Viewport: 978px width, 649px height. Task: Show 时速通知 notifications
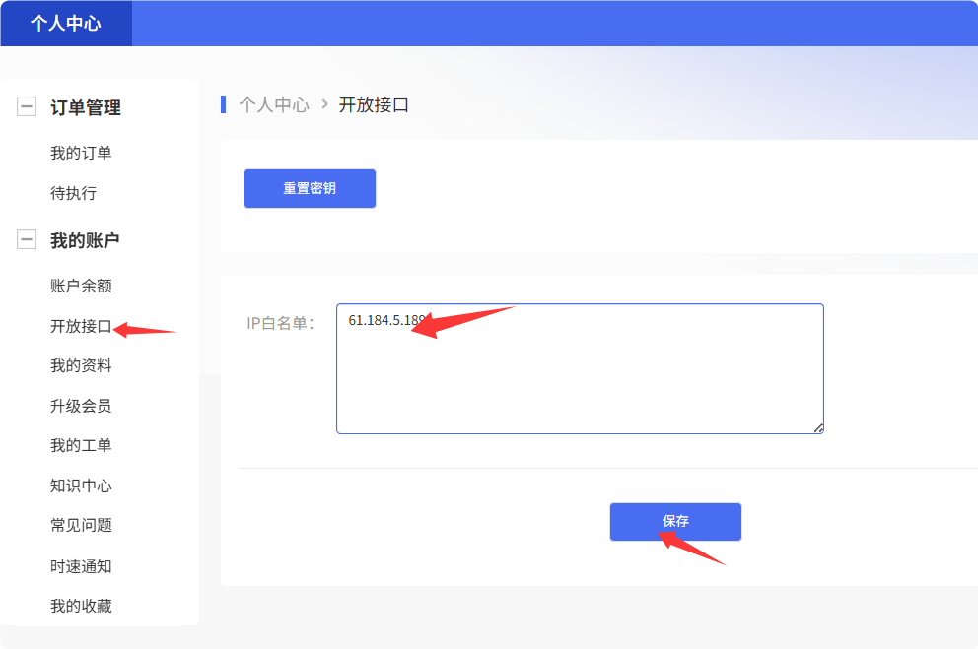[x=81, y=566]
